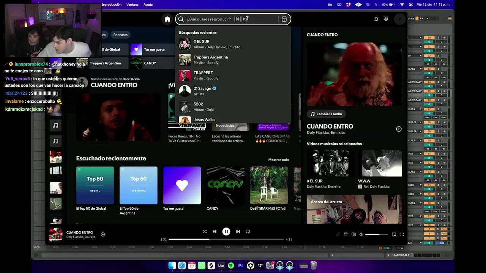Click Mostrar todo link
This screenshot has width=486, height=273.
click(279, 160)
